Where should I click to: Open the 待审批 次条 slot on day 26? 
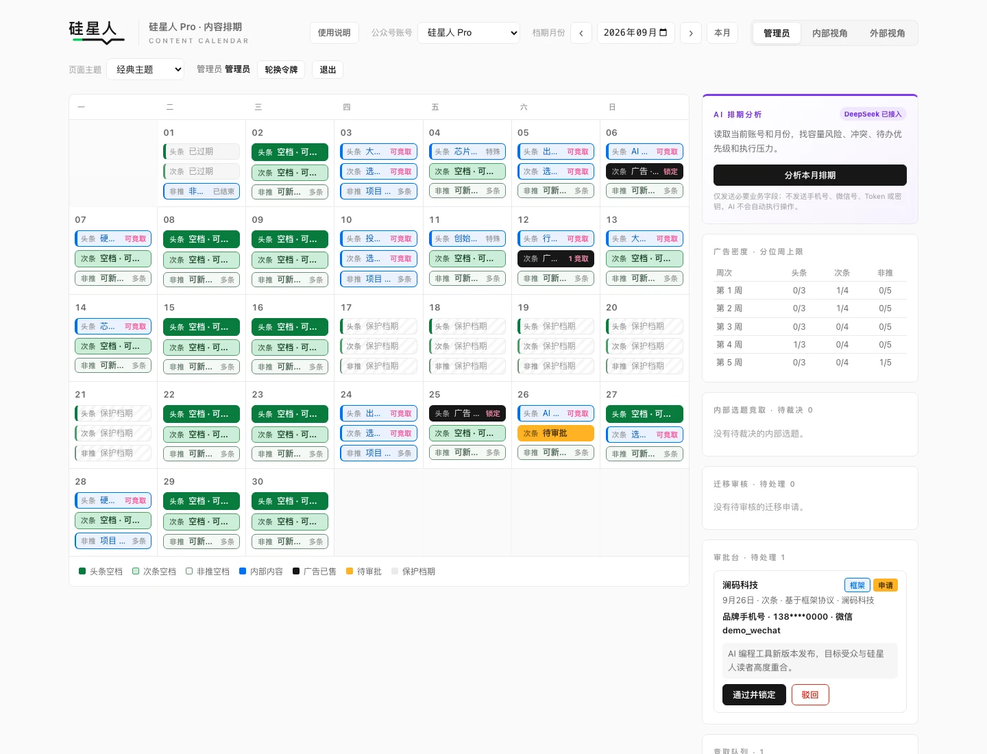click(x=556, y=433)
